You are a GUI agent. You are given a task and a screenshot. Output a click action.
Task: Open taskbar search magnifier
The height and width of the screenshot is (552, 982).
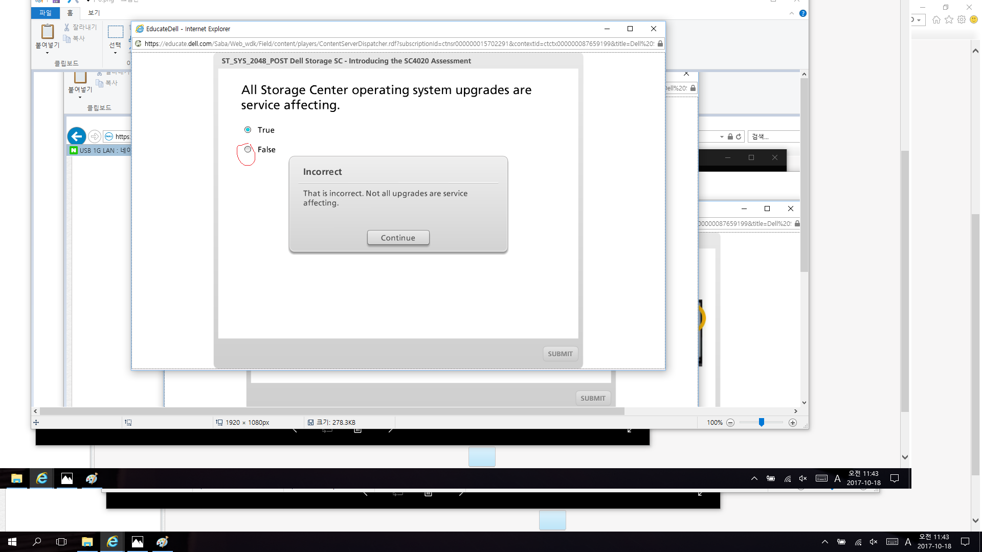coord(37,542)
